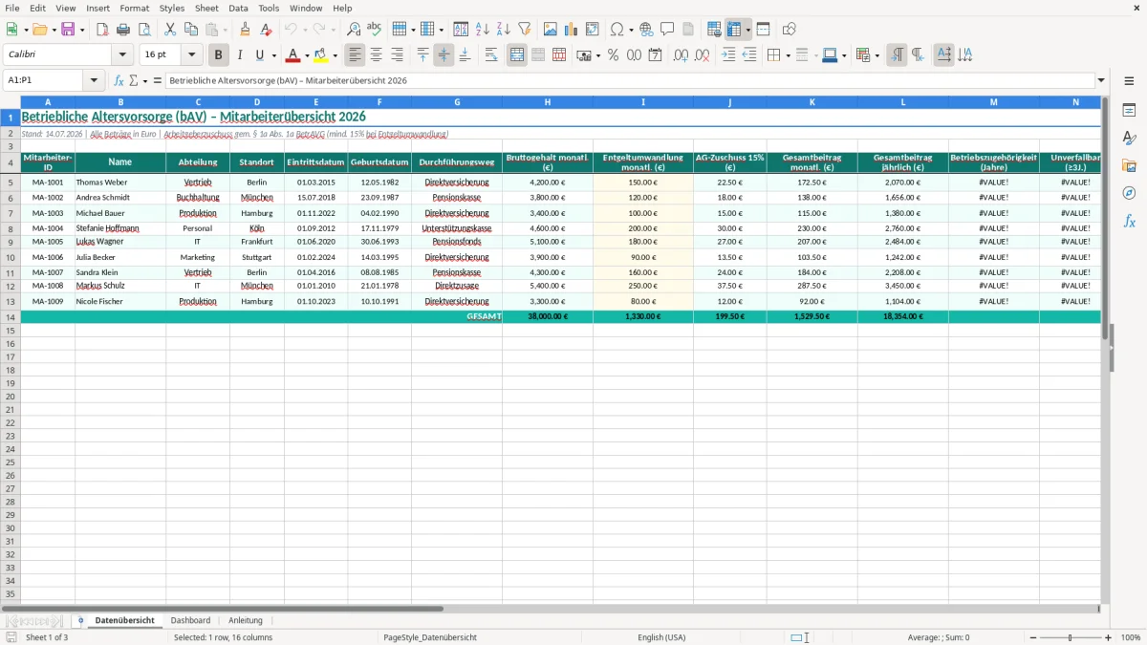Viewport: 1147px width, 645px height.
Task: Toggle Merge and Center Cells
Action: pyautogui.click(x=517, y=55)
